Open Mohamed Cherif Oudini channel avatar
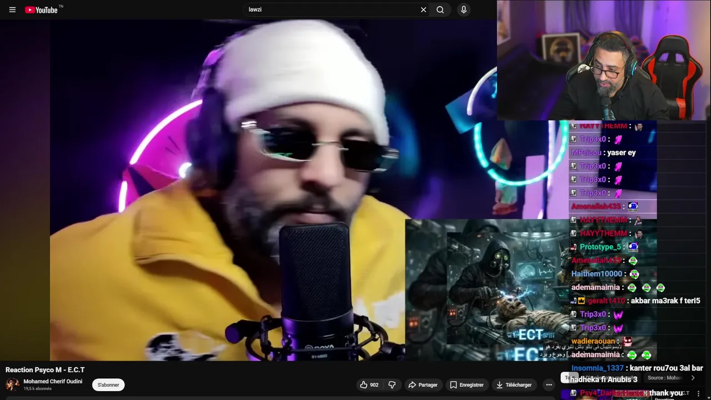The image size is (711, 400). click(12, 384)
